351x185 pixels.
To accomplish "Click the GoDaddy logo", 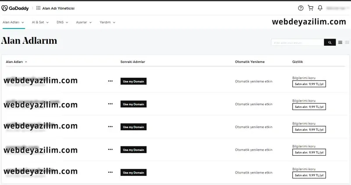I will click(15, 8).
